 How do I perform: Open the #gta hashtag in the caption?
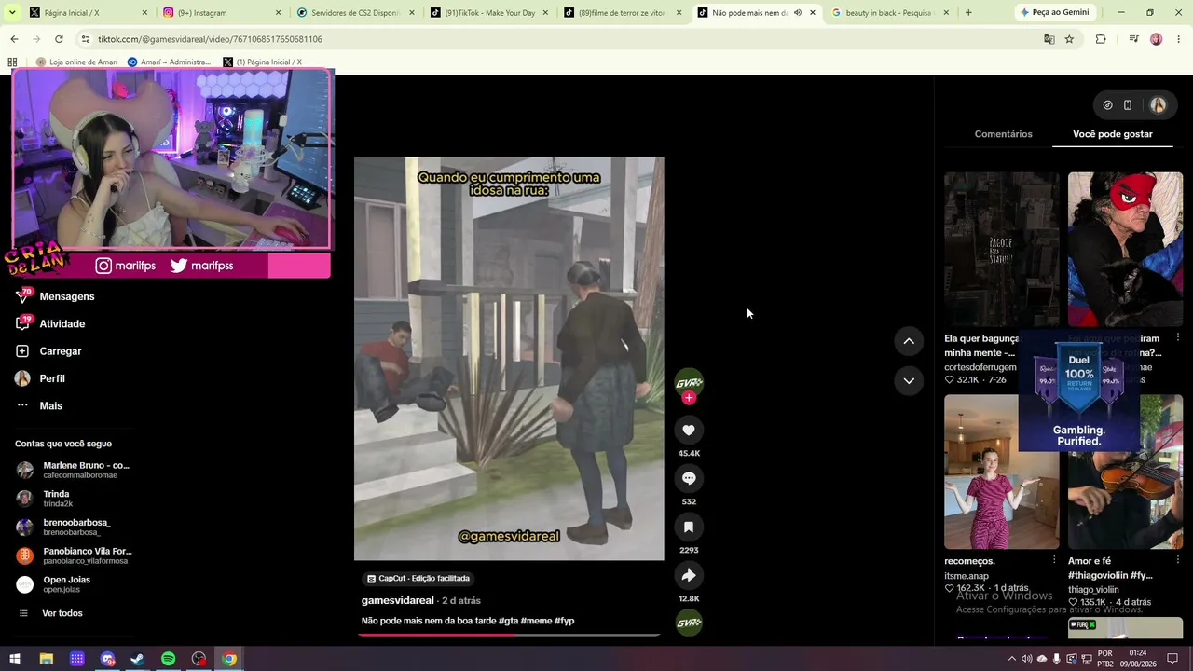(508, 621)
